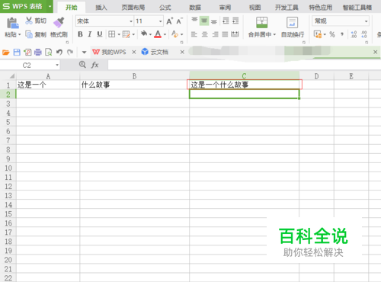Redo the last action
The image size is (381, 282).
pos(70,53)
